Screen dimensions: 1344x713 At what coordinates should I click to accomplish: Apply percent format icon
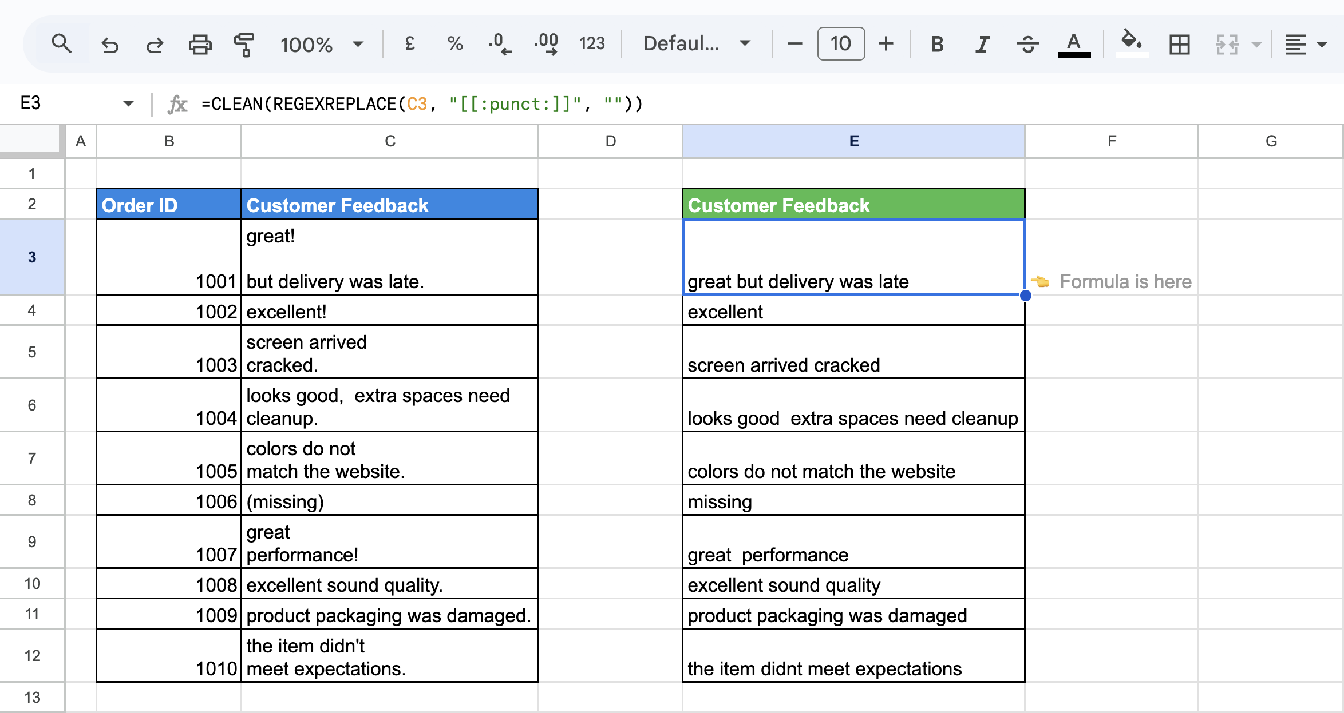pyautogui.click(x=455, y=43)
